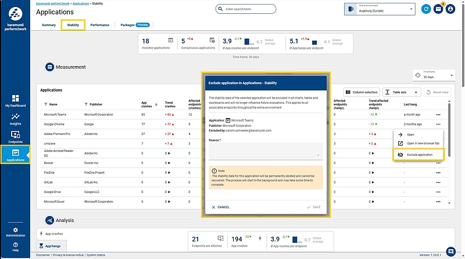Click the Reason text field

coord(264,151)
